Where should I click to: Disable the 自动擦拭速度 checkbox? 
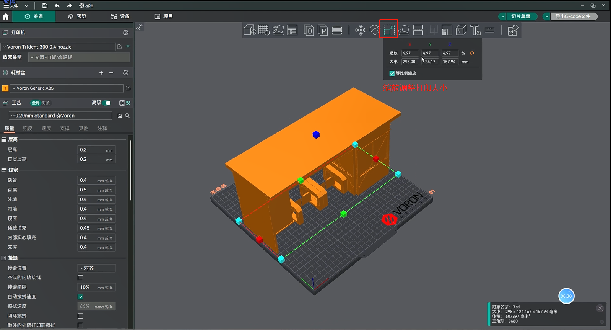coord(80,297)
